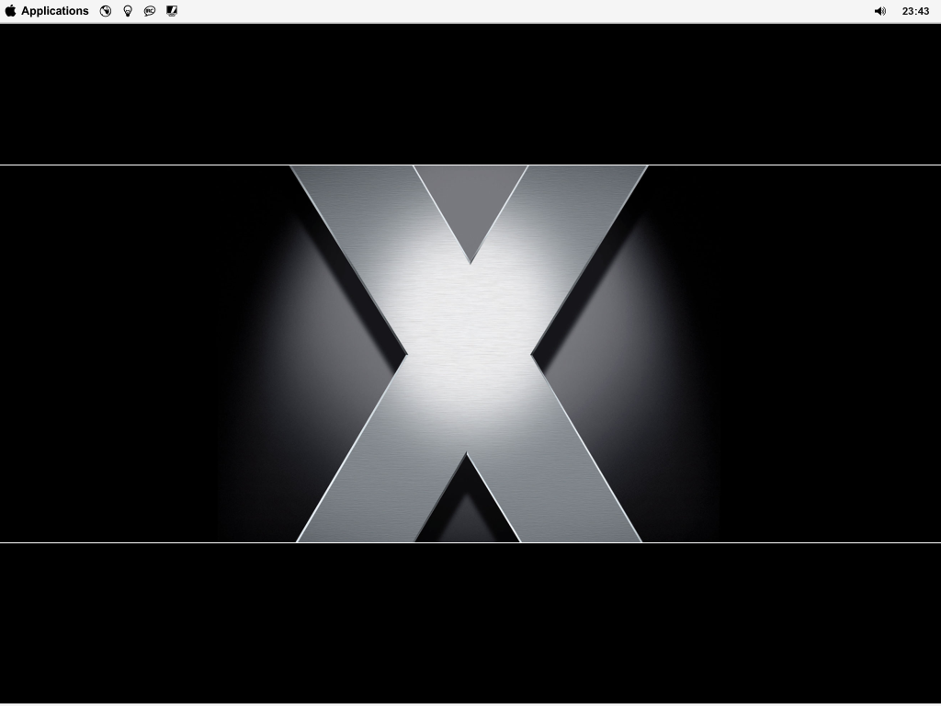The height and width of the screenshot is (706, 941).
Task: Launch the IRC chat client icon
Action: [150, 11]
